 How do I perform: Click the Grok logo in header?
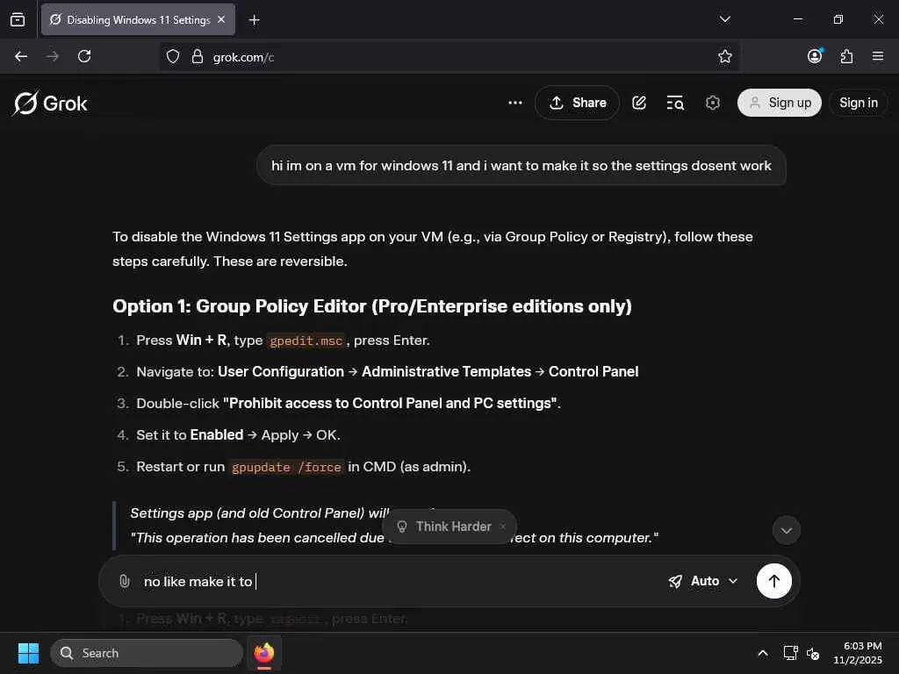(50, 104)
